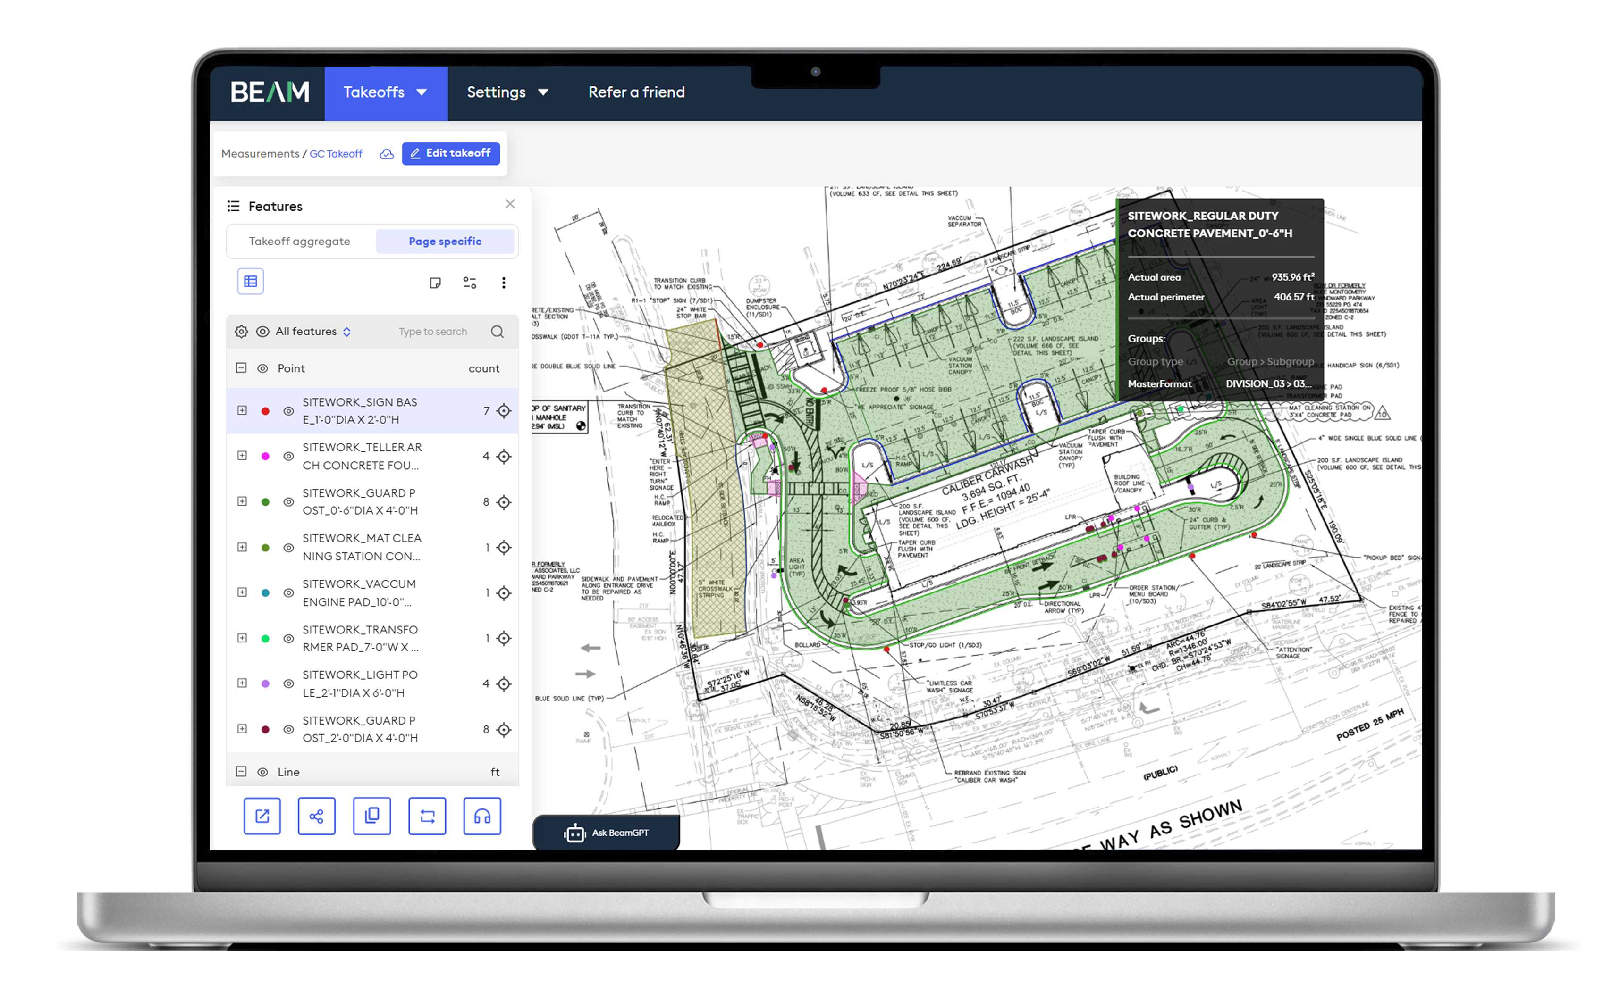Screen dimensions: 1620x1000
Task: Expand the SITEWORK_VACCUM ENGINE PAD row
Action: point(242,592)
